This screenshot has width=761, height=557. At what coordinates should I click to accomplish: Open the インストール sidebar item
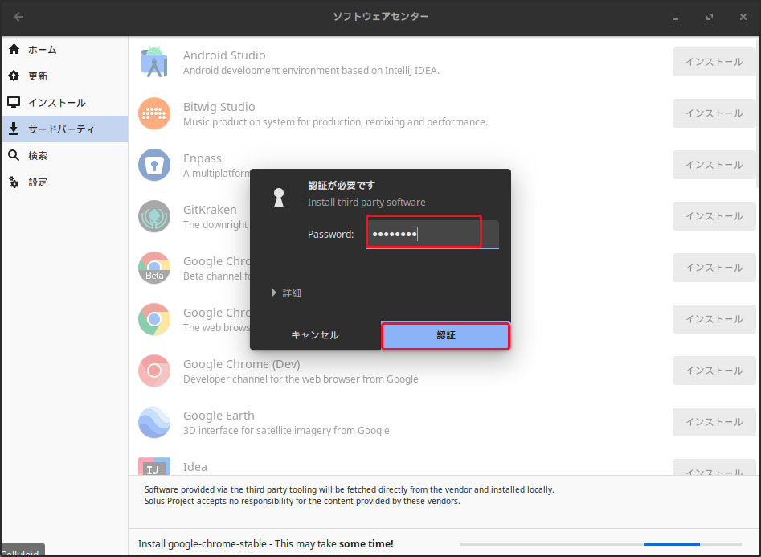click(56, 103)
